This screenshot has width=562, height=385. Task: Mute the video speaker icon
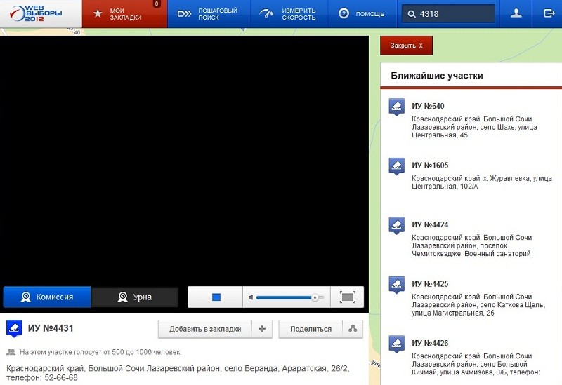(x=251, y=297)
